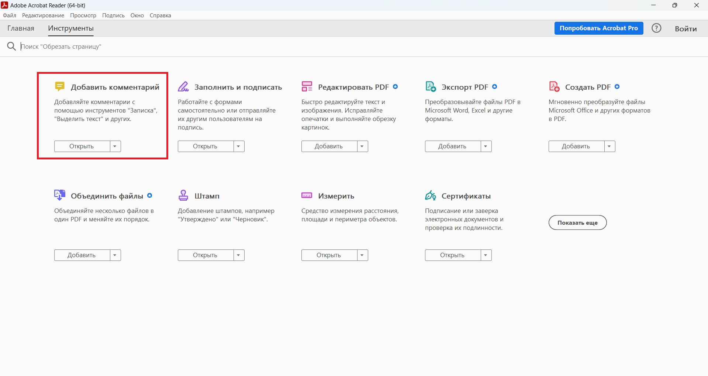Screen dimensions: 708x376
Task: Click the blue Pro badge next to Создать PDF
Action: click(617, 87)
